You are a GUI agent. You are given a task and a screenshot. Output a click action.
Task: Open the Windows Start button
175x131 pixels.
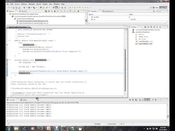pyautogui.click(x=9, y=128)
